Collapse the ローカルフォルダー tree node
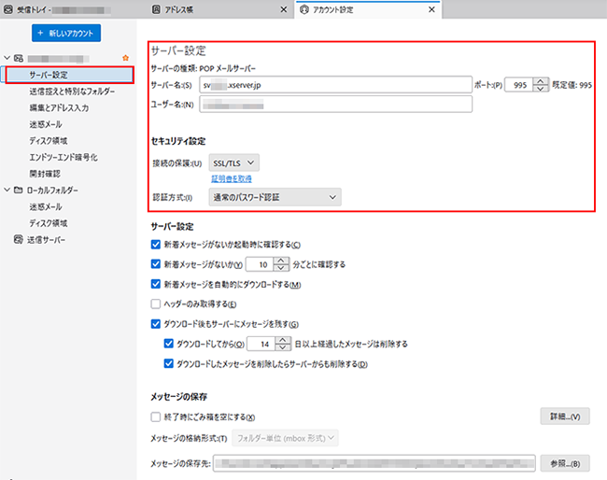This screenshot has width=607, height=480. pyautogui.click(x=7, y=191)
